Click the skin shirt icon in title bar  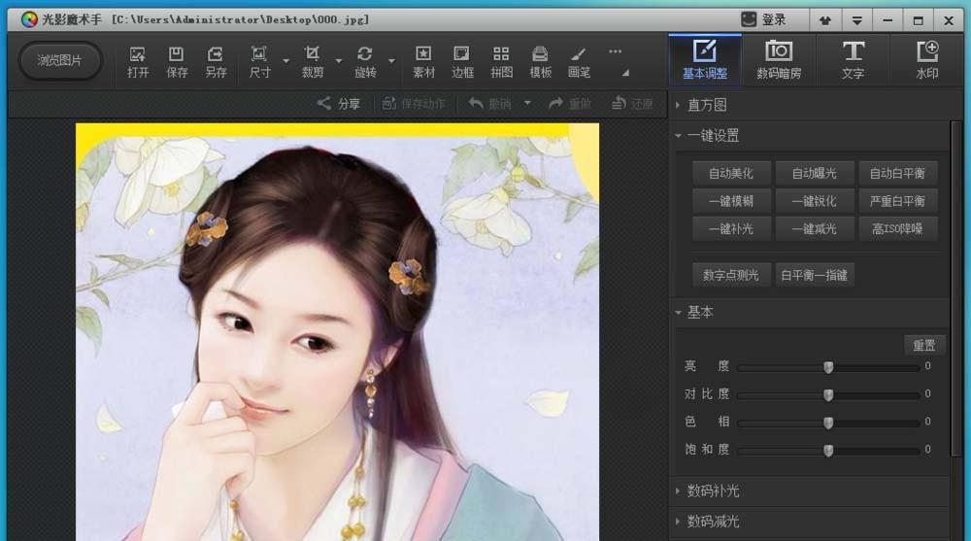824,20
